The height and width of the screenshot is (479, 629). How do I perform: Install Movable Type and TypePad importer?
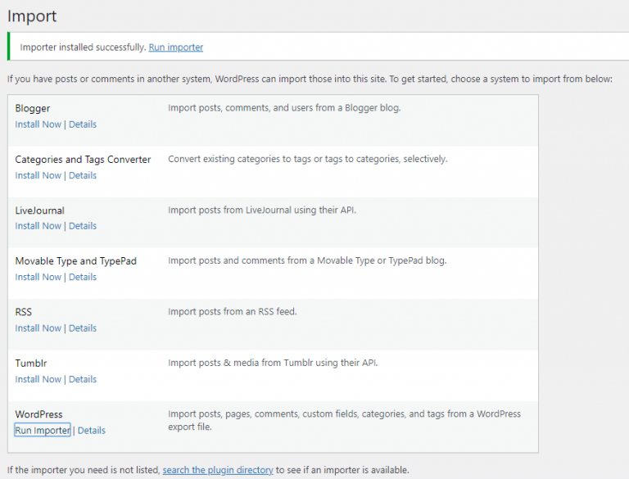coord(38,277)
